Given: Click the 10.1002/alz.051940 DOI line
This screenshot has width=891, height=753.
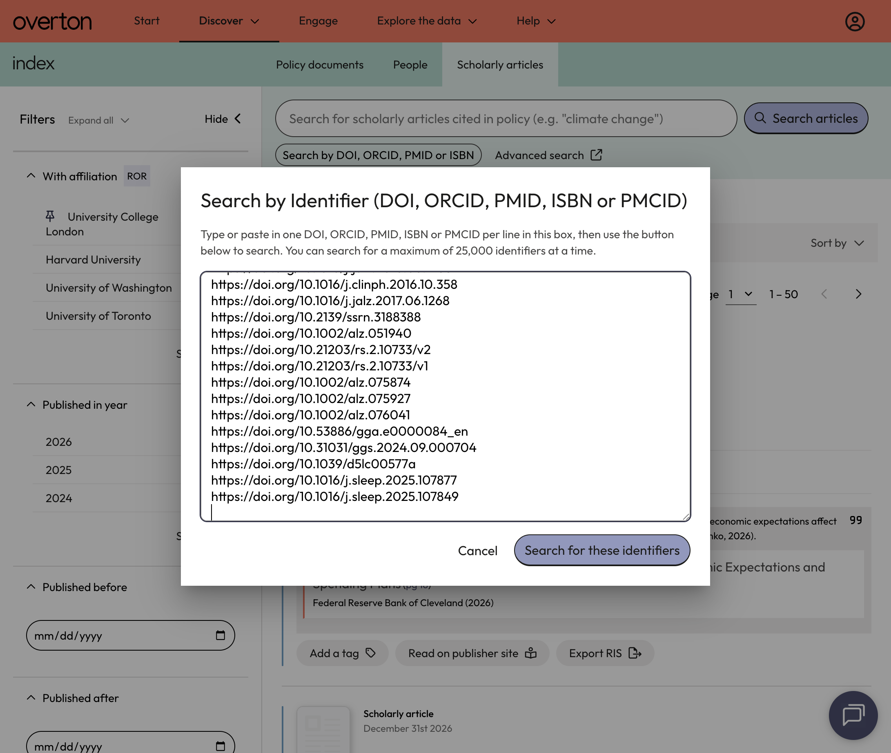Looking at the screenshot, I should point(311,333).
